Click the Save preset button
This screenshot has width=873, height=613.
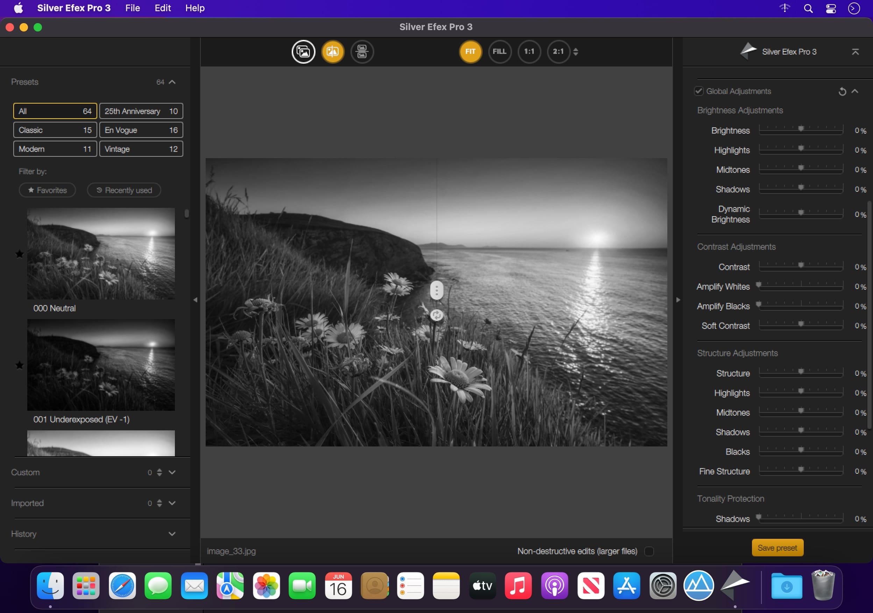(x=777, y=548)
